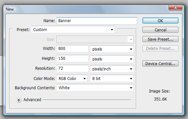Expand the Advanced section chevron
188x119 pixels.
[x=19, y=100]
